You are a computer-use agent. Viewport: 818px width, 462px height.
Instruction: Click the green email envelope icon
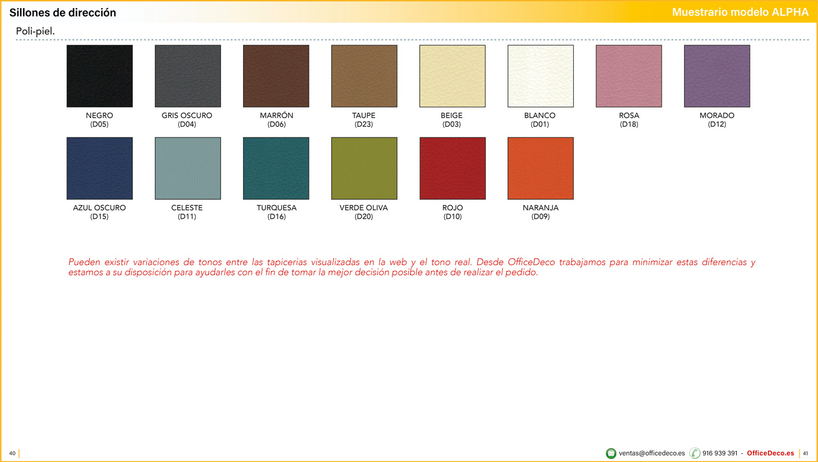(x=611, y=453)
